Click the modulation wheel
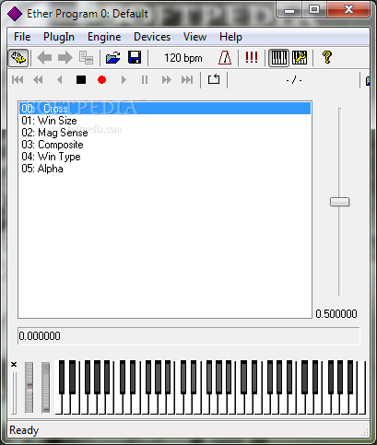The image size is (377, 445). pos(46,388)
